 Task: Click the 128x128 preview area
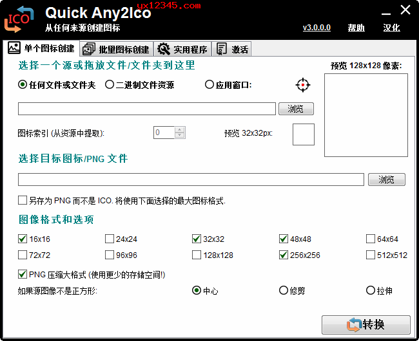pos(366,115)
